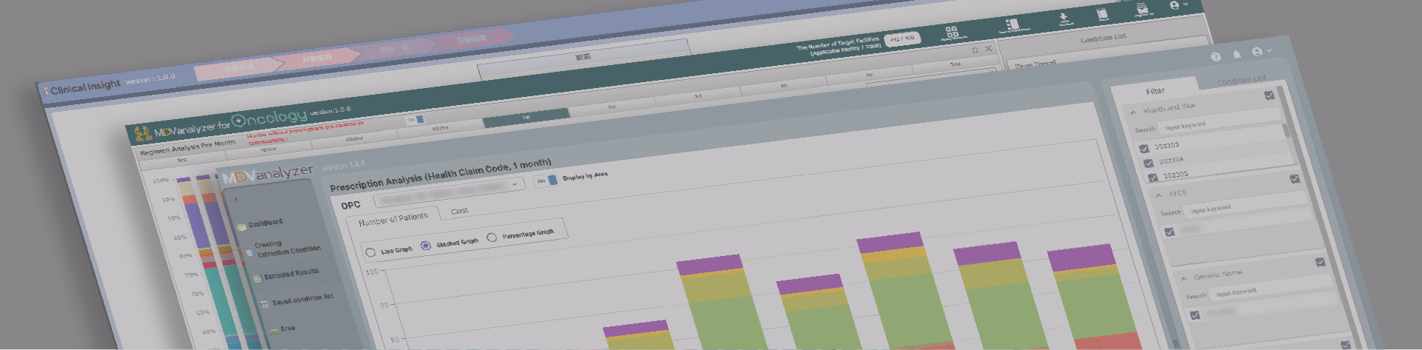Click ATC5 search keyword field
The width and height of the screenshot is (1422, 350).
click(x=1246, y=206)
